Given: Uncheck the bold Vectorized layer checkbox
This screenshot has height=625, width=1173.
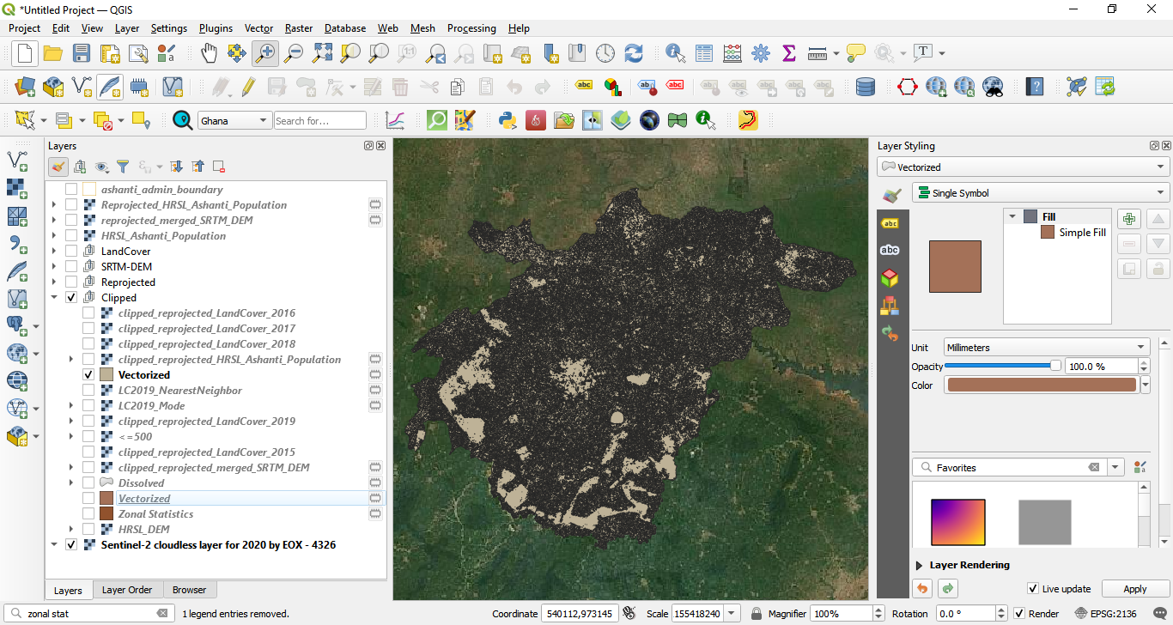Looking at the screenshot, I should coord(88,375).
